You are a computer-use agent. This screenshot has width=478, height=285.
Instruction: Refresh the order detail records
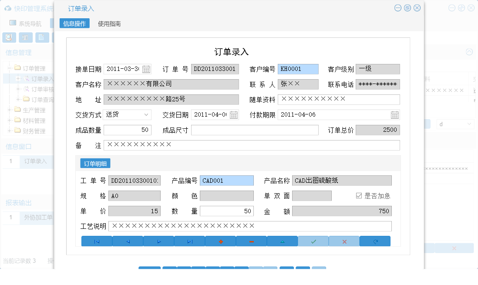pos(375,241)
